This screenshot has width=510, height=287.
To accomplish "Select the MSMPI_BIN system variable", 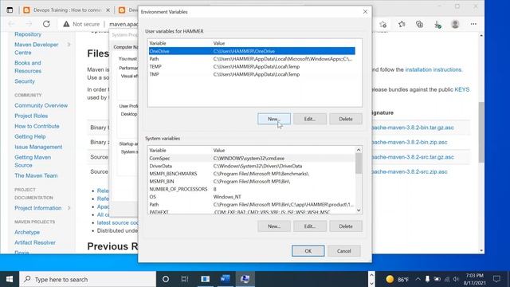I will point(252,181).
